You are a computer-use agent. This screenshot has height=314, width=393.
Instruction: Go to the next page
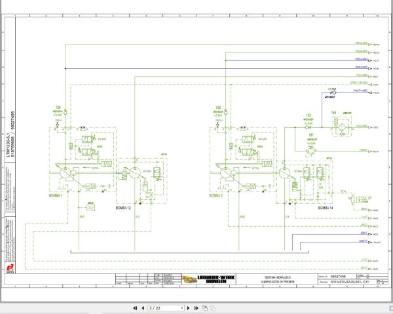189,308
